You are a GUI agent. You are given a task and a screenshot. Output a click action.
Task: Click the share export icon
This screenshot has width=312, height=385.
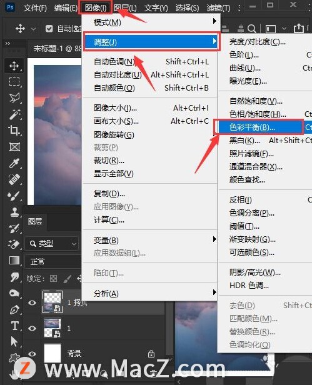298,28
